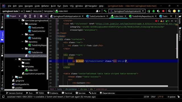Select opened file target icon in Project panel

25,16
